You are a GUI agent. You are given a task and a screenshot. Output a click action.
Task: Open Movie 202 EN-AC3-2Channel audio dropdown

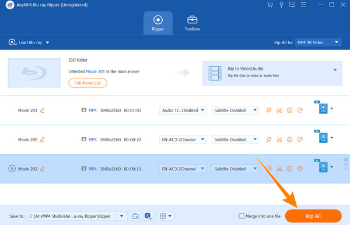(x=183, y=169)
